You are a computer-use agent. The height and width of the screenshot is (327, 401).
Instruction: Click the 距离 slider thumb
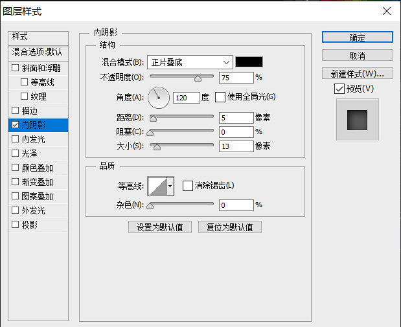point(153,118)
